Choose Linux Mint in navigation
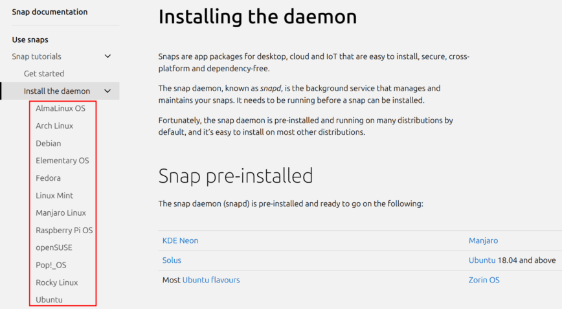Image resolution: width=562 pixels, height=309 pixels. tap(54, 196)
